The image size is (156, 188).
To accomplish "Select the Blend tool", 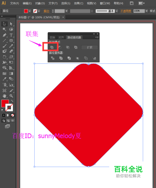I will [x=11, y=79].
